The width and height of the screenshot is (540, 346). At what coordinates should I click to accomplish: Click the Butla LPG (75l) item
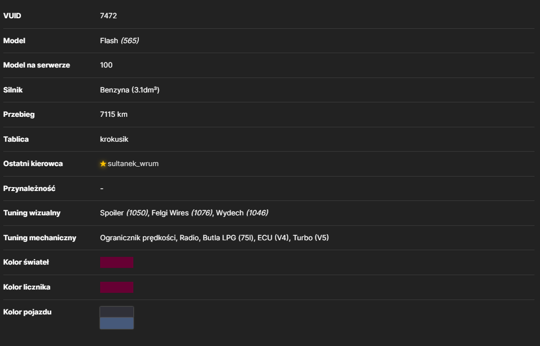point(228,238)
